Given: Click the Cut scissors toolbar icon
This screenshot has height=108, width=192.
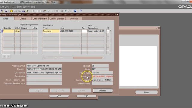Looking at the screenshot, I should (x=33, y=11).
